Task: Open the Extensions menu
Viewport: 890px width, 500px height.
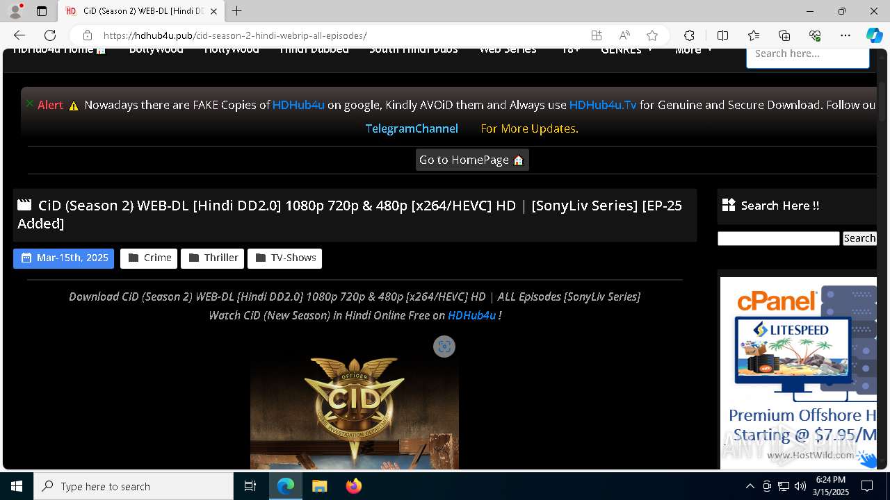Action: (x=689, y=35)
